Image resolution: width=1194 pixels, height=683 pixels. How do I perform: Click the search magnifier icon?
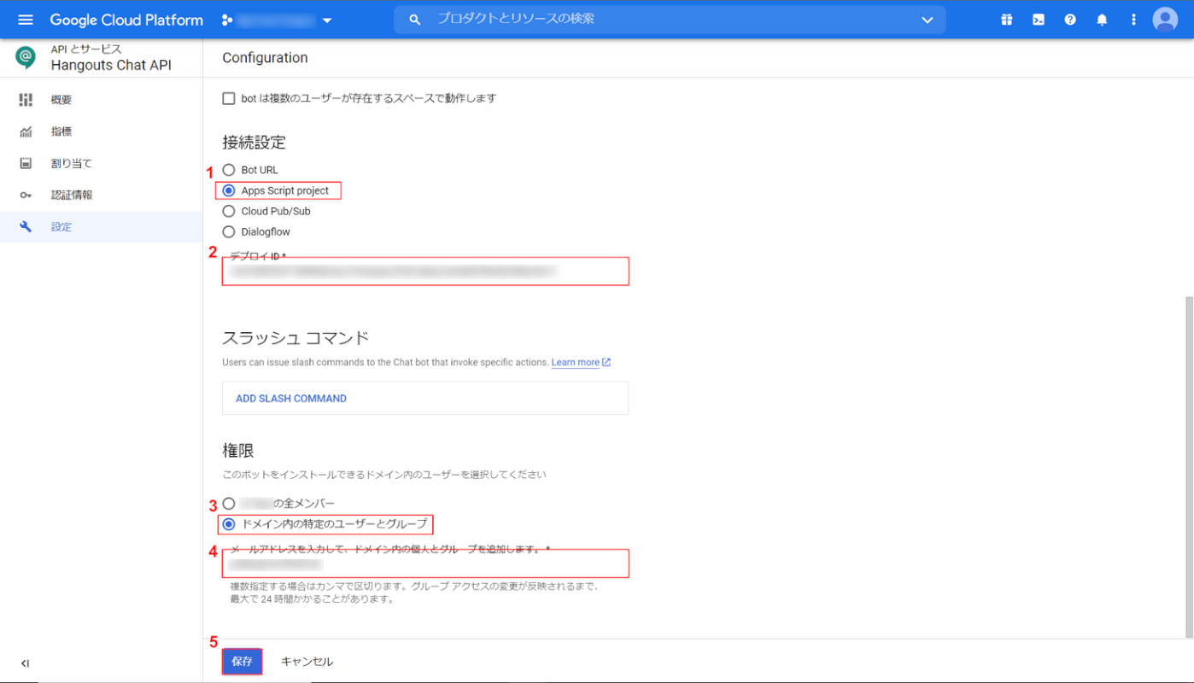click(x=415, y=20)
